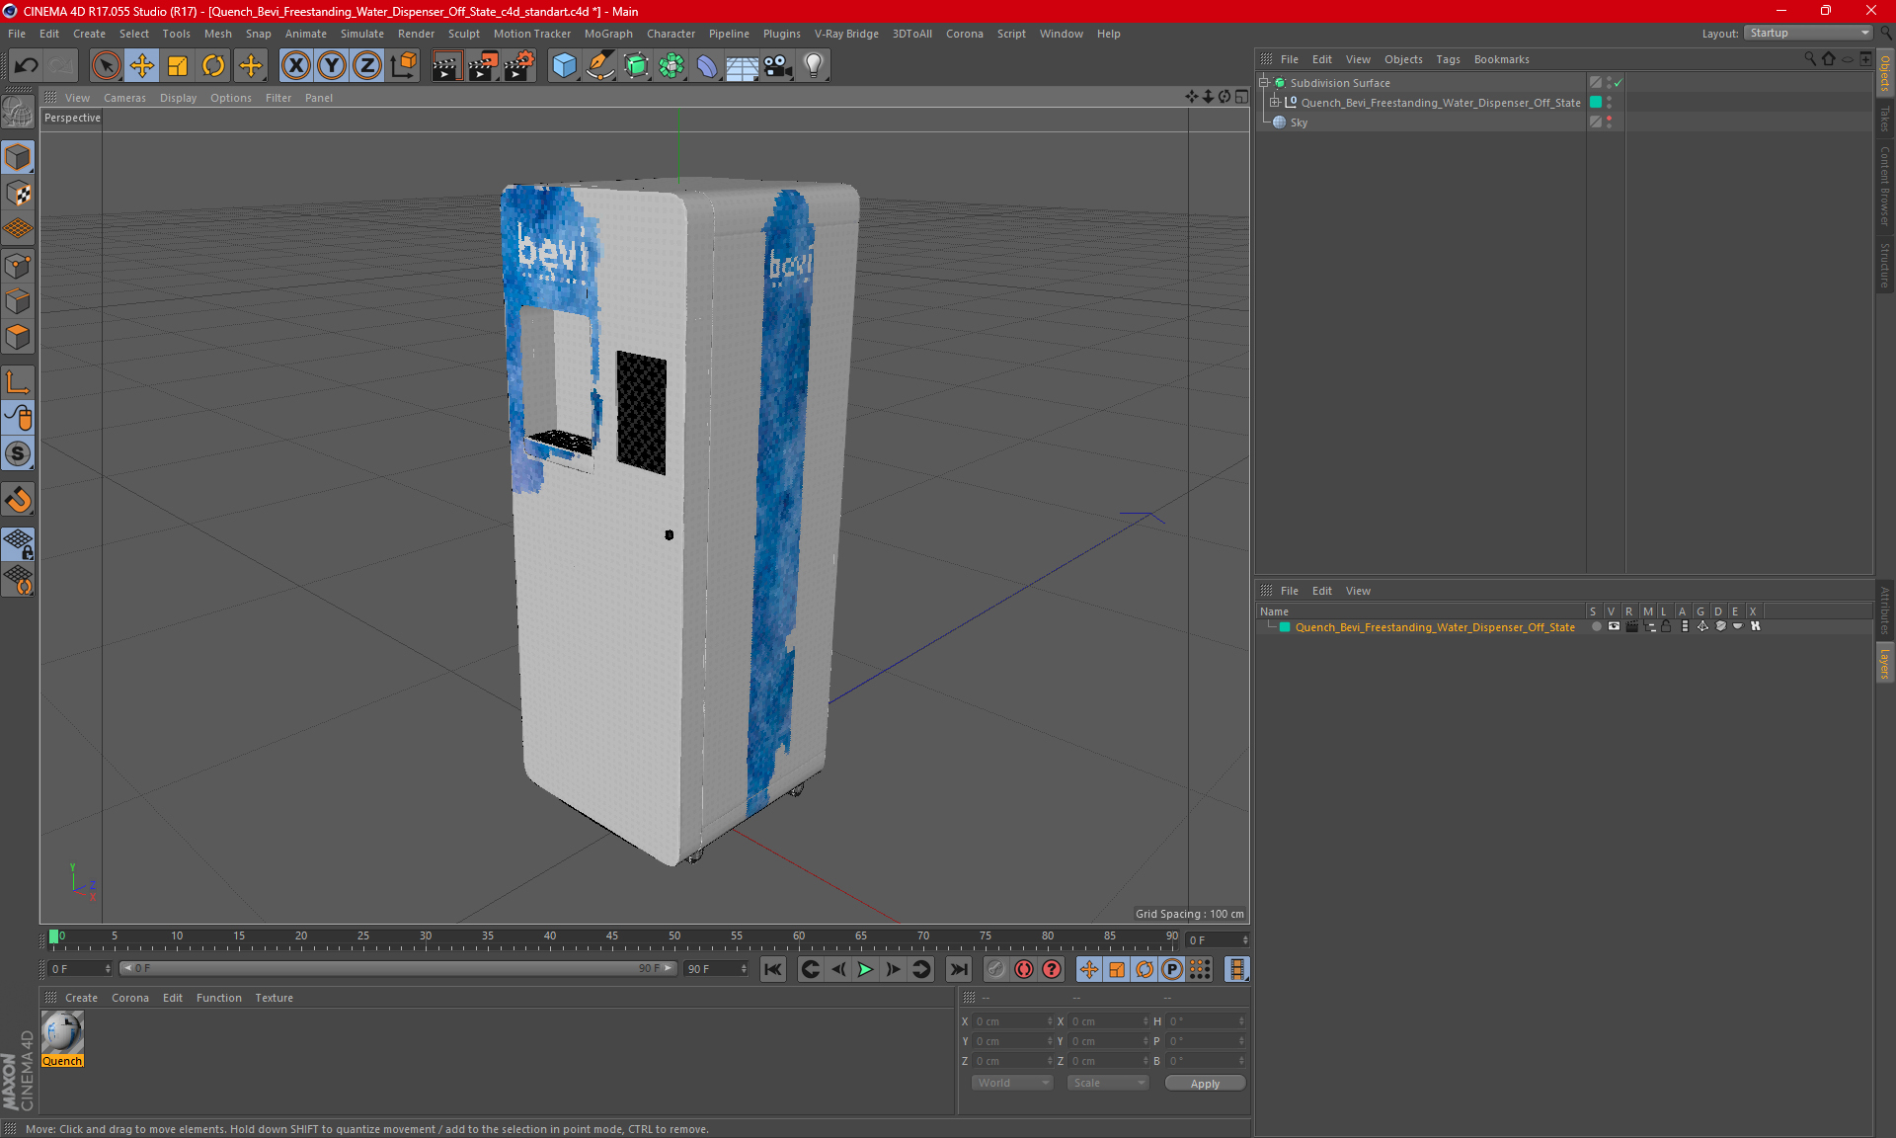Open the Simulate menu
The height and width of the screenshot is (1138, 1896).
[361, 34]
